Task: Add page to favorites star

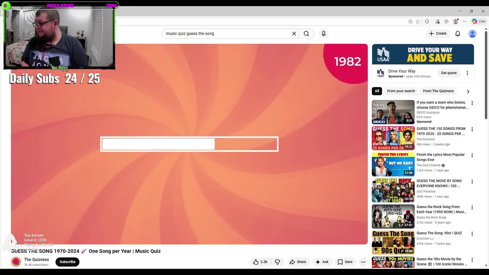Action: point(418,21)
